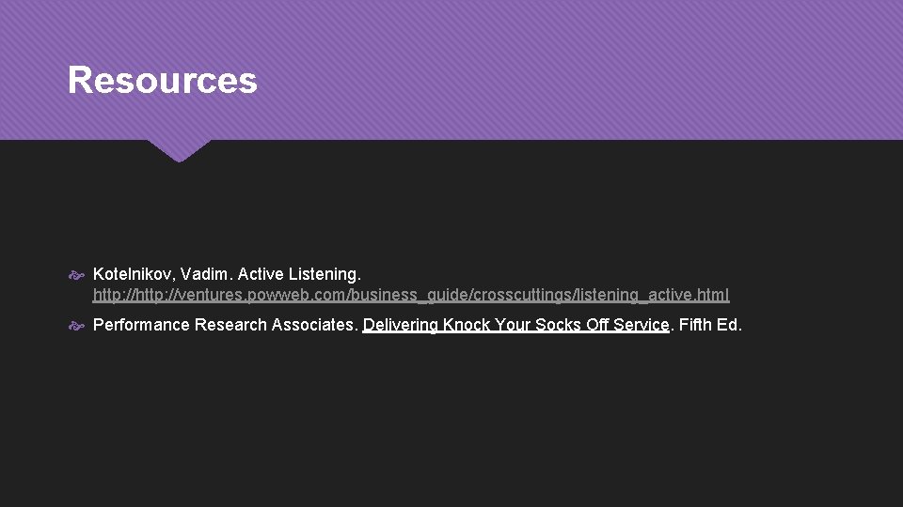Viewport: 903px width, 507px height.
Task: Click the bullet icon beside Performance Research
Action: pos(77,326)
